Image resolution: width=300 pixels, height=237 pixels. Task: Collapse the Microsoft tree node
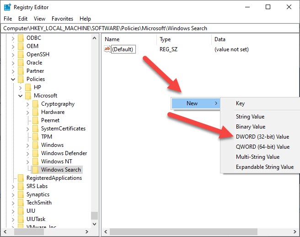(20, 96)
